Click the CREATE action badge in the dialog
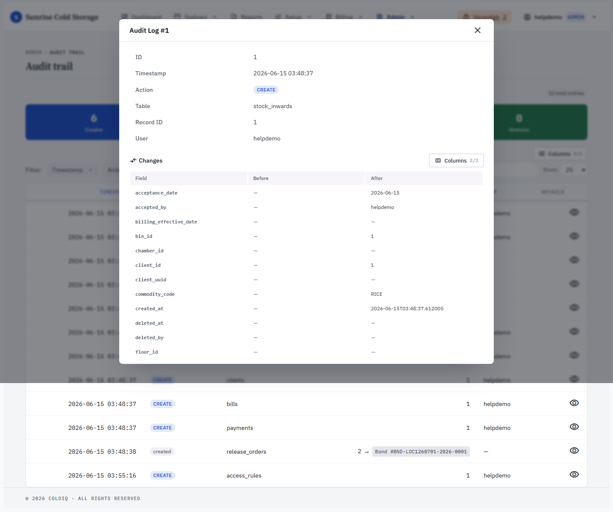 (266, 90)
